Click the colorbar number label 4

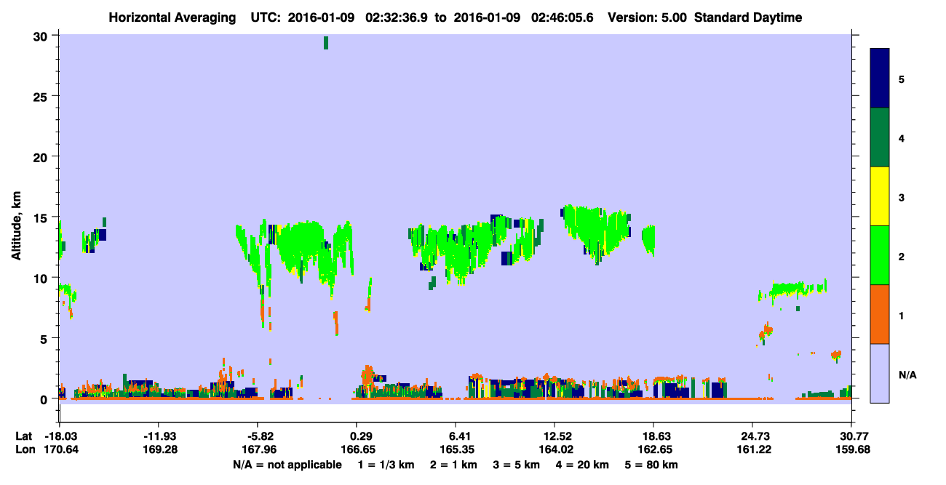coord(902,137)
